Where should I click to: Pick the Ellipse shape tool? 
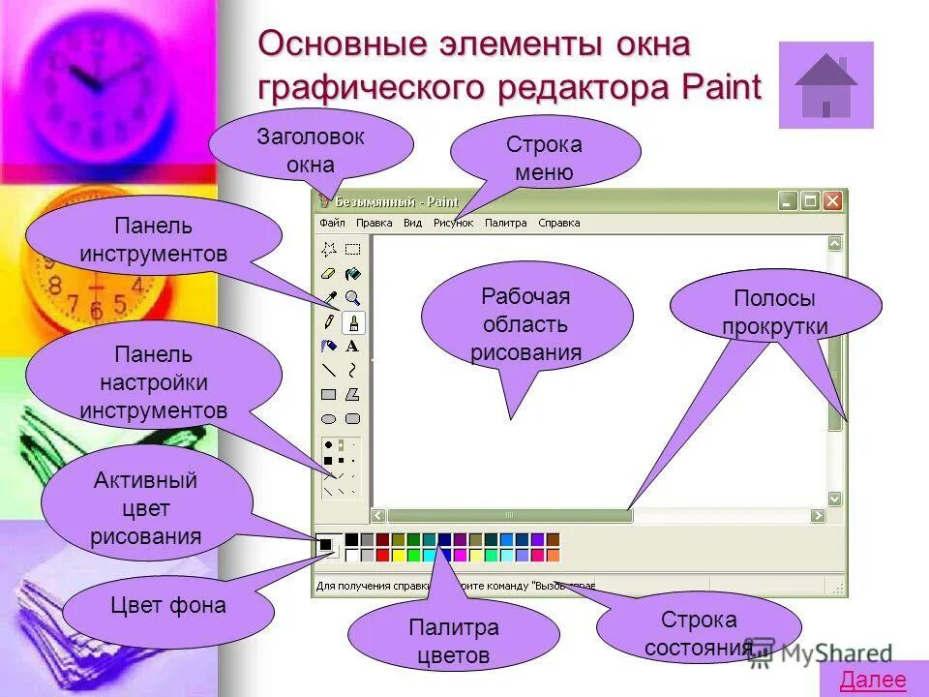329,419
